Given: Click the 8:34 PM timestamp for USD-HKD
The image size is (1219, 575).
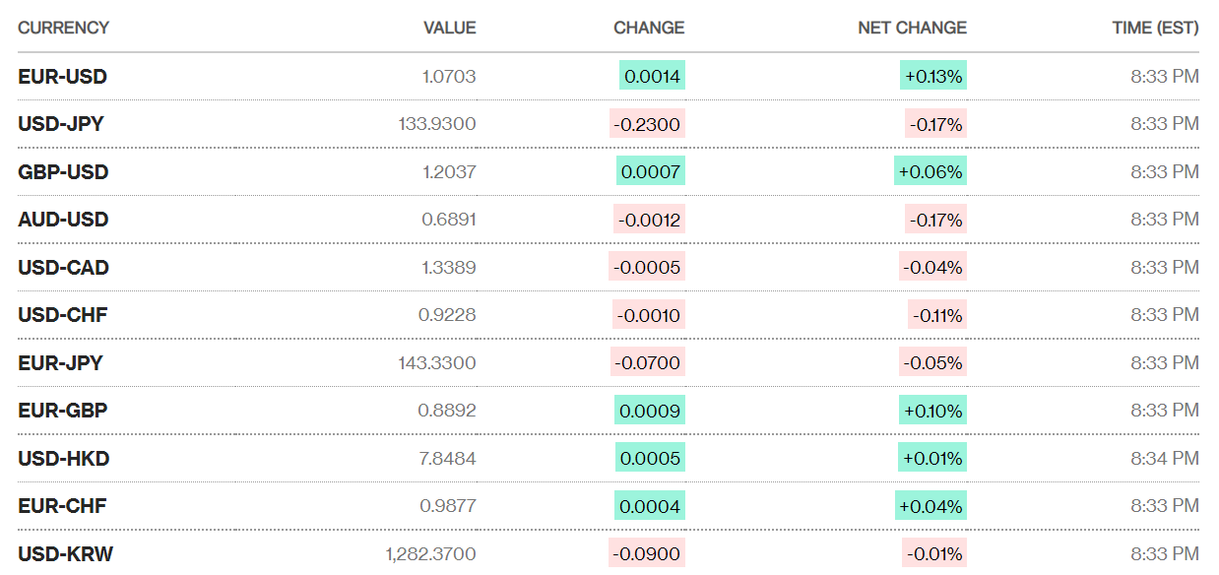Looking at the screenshot, I should 1164,458.
